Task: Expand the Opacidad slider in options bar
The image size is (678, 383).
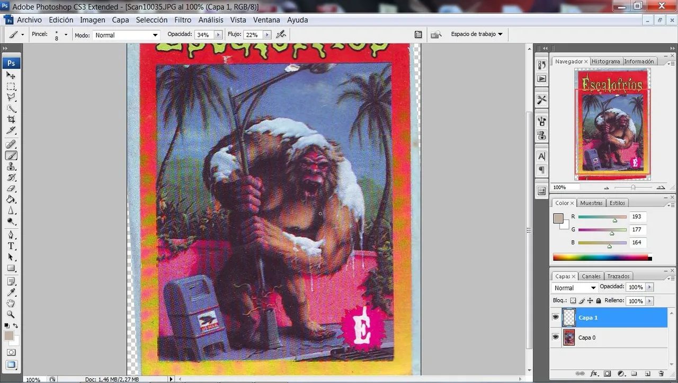Action: [x=219, y=34]
